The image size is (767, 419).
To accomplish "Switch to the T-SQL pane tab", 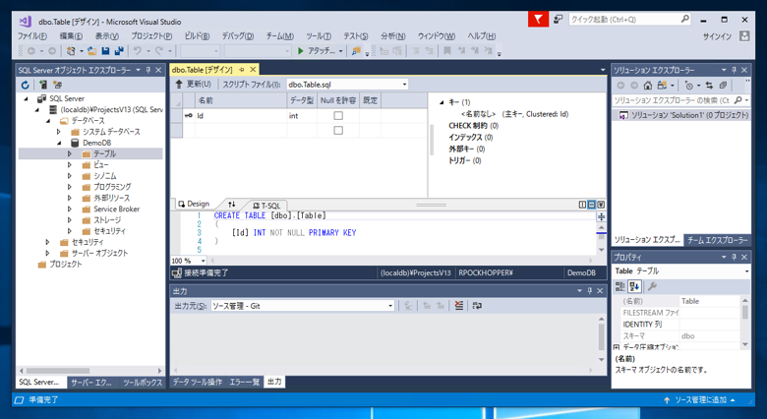I will [x=267, y=206].
